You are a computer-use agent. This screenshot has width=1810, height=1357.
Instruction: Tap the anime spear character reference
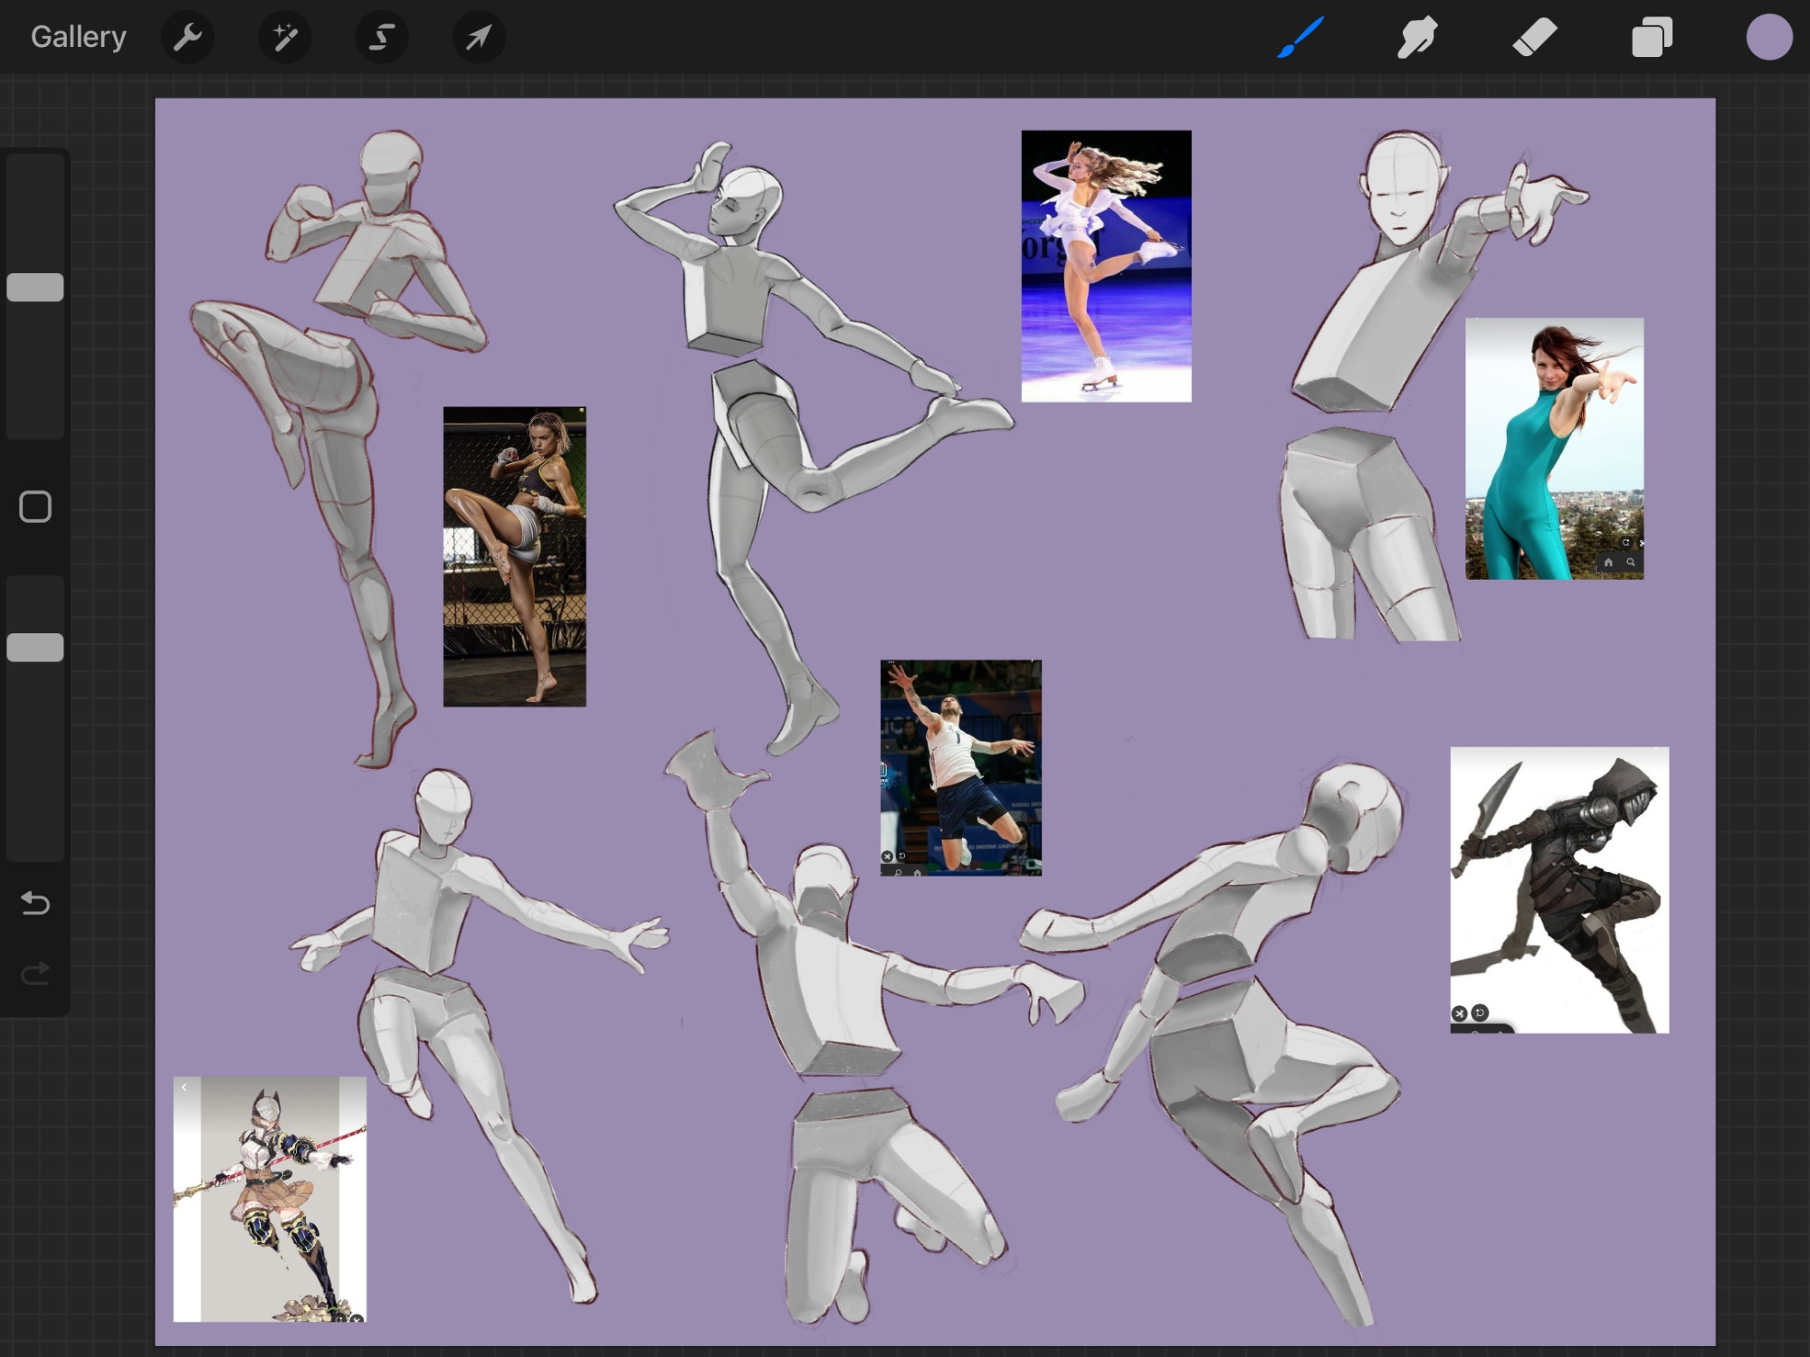(x=270, y=1200)
